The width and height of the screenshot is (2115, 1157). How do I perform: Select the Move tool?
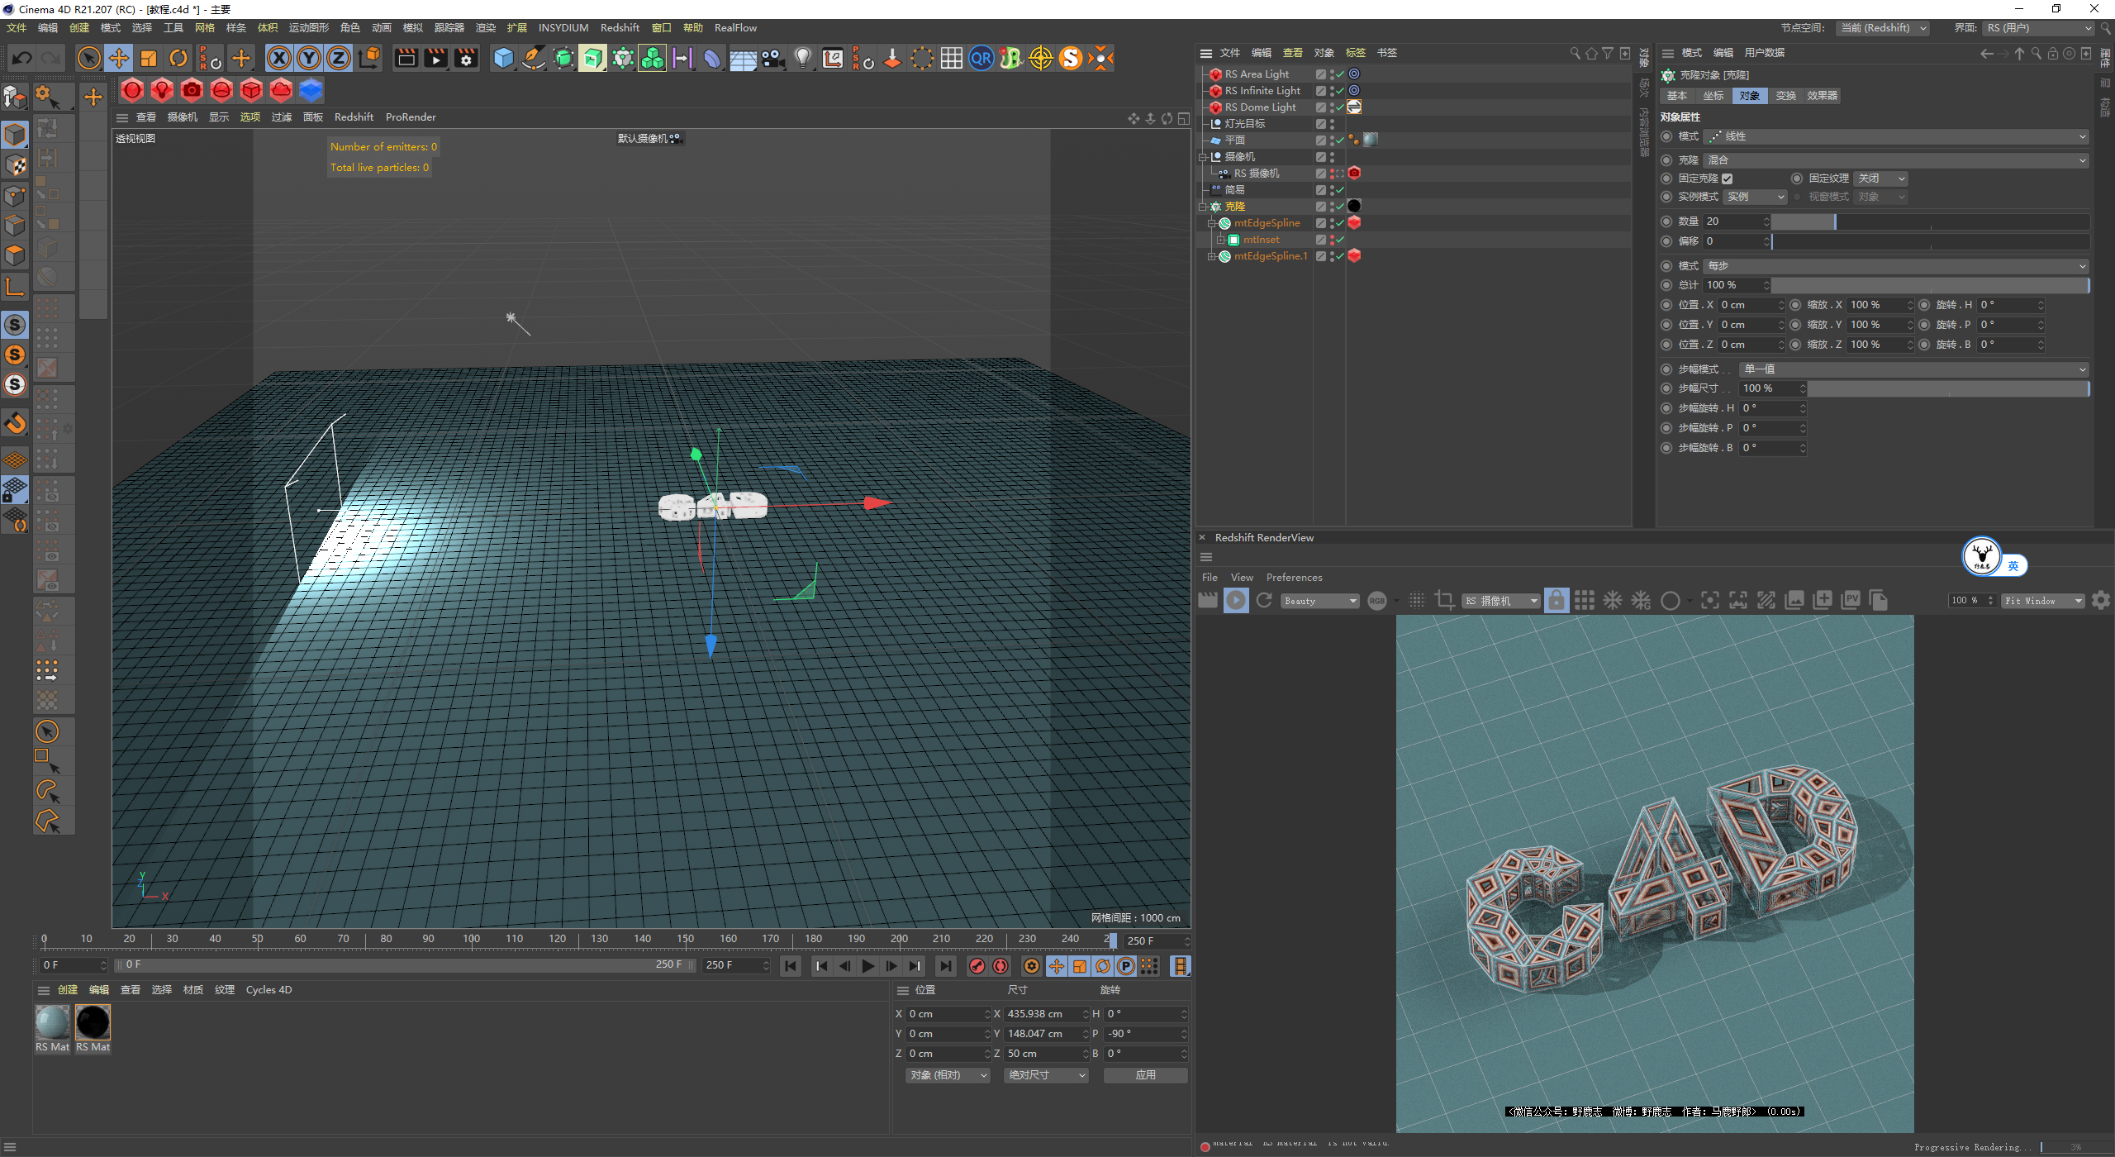(119, 59)
